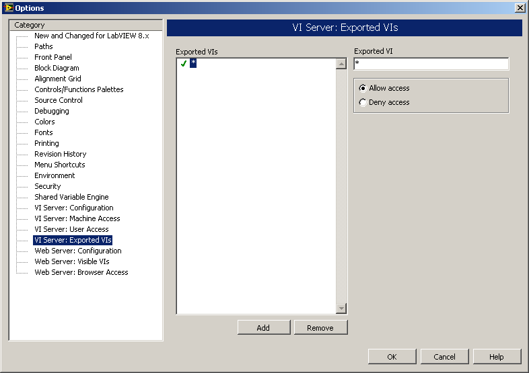Open the Debugging category
The width and height of the screenshot is (529, 373).
52,111
